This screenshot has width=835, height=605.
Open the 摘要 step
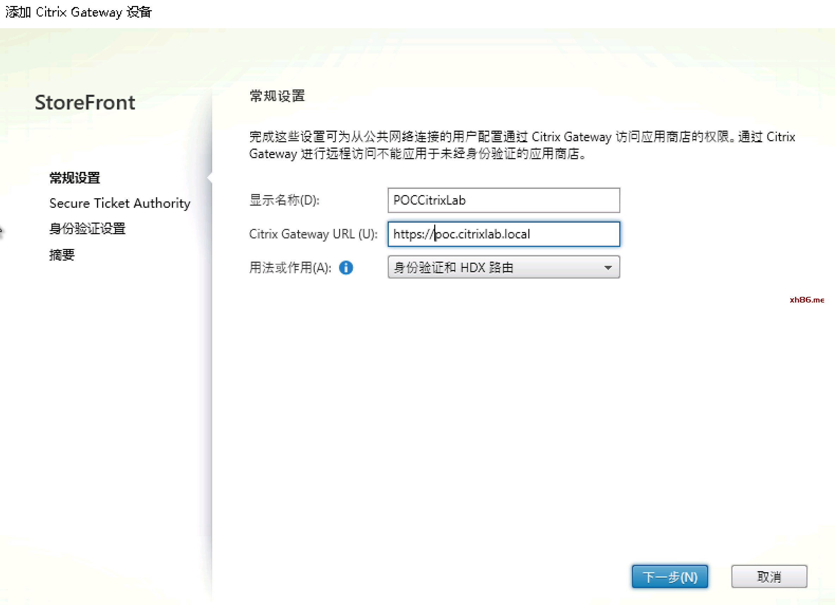pos(62,255)
